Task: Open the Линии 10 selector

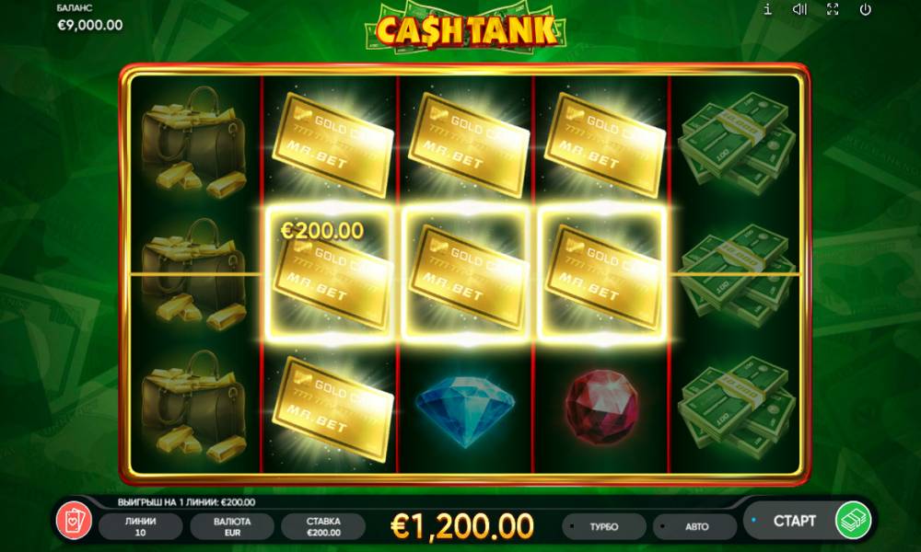Action: point(140,526)
